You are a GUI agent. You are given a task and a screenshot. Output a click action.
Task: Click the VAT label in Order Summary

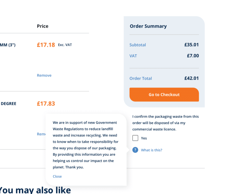[133, 56]
